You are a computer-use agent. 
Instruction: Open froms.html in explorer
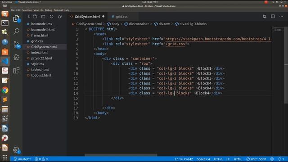[45, 35]
